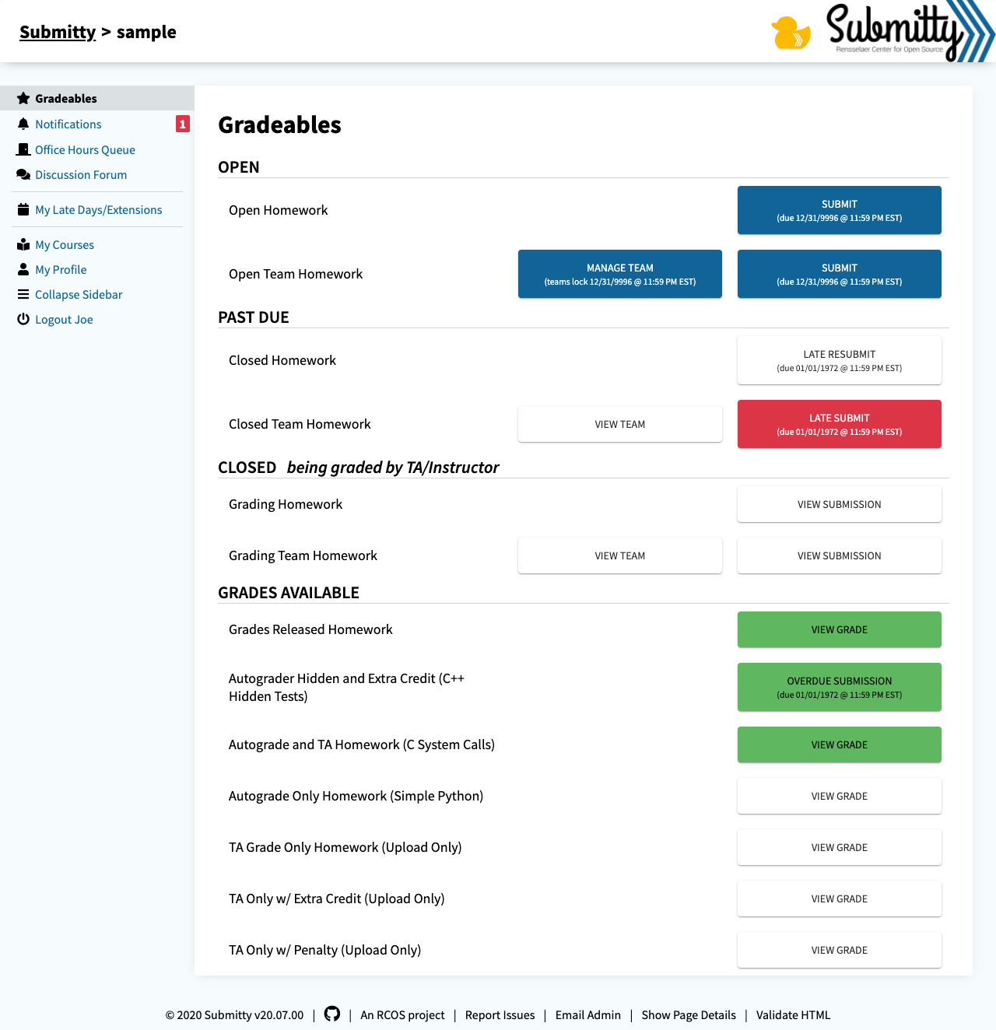Screen dimensions: 996x1030
Task: Open My Profile page
Action: (61, 270)
